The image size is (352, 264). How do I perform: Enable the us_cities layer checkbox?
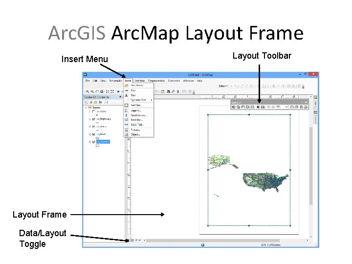(x=94, y=111)
